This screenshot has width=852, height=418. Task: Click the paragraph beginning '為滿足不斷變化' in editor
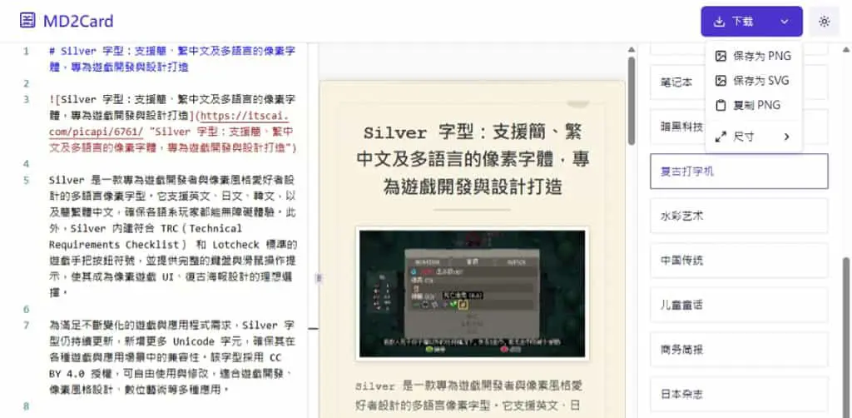click(x=172, y=358)
